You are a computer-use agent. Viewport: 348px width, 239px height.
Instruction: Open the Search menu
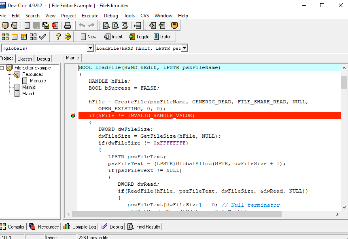point(32,16)
